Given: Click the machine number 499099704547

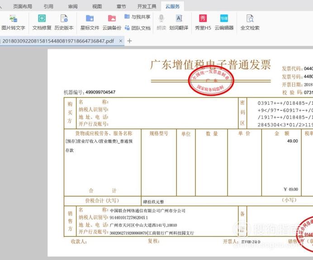Looking at the screenshot, I should (x=100, y=92).
